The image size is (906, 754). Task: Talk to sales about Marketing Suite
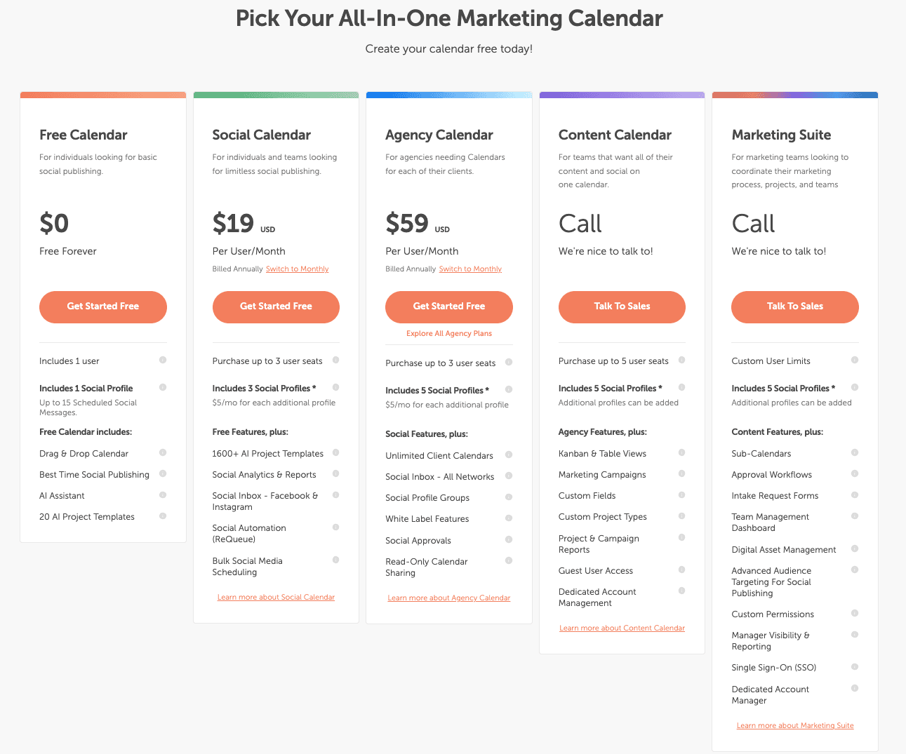click(x=794, y=307)
